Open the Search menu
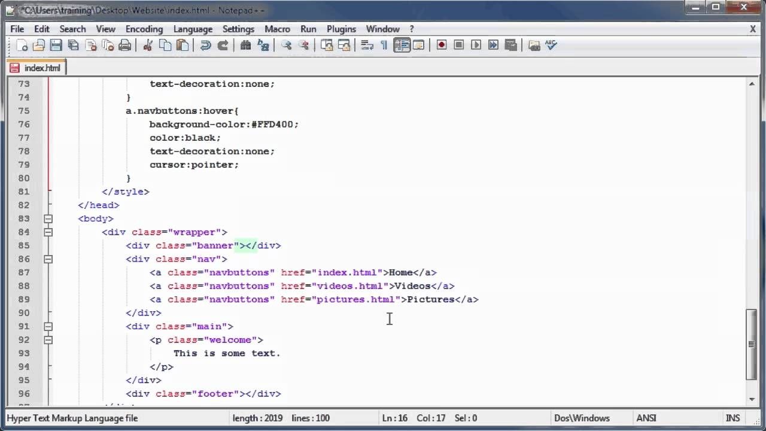This screenshot has width=766, height=431. (x=72, y=29)
